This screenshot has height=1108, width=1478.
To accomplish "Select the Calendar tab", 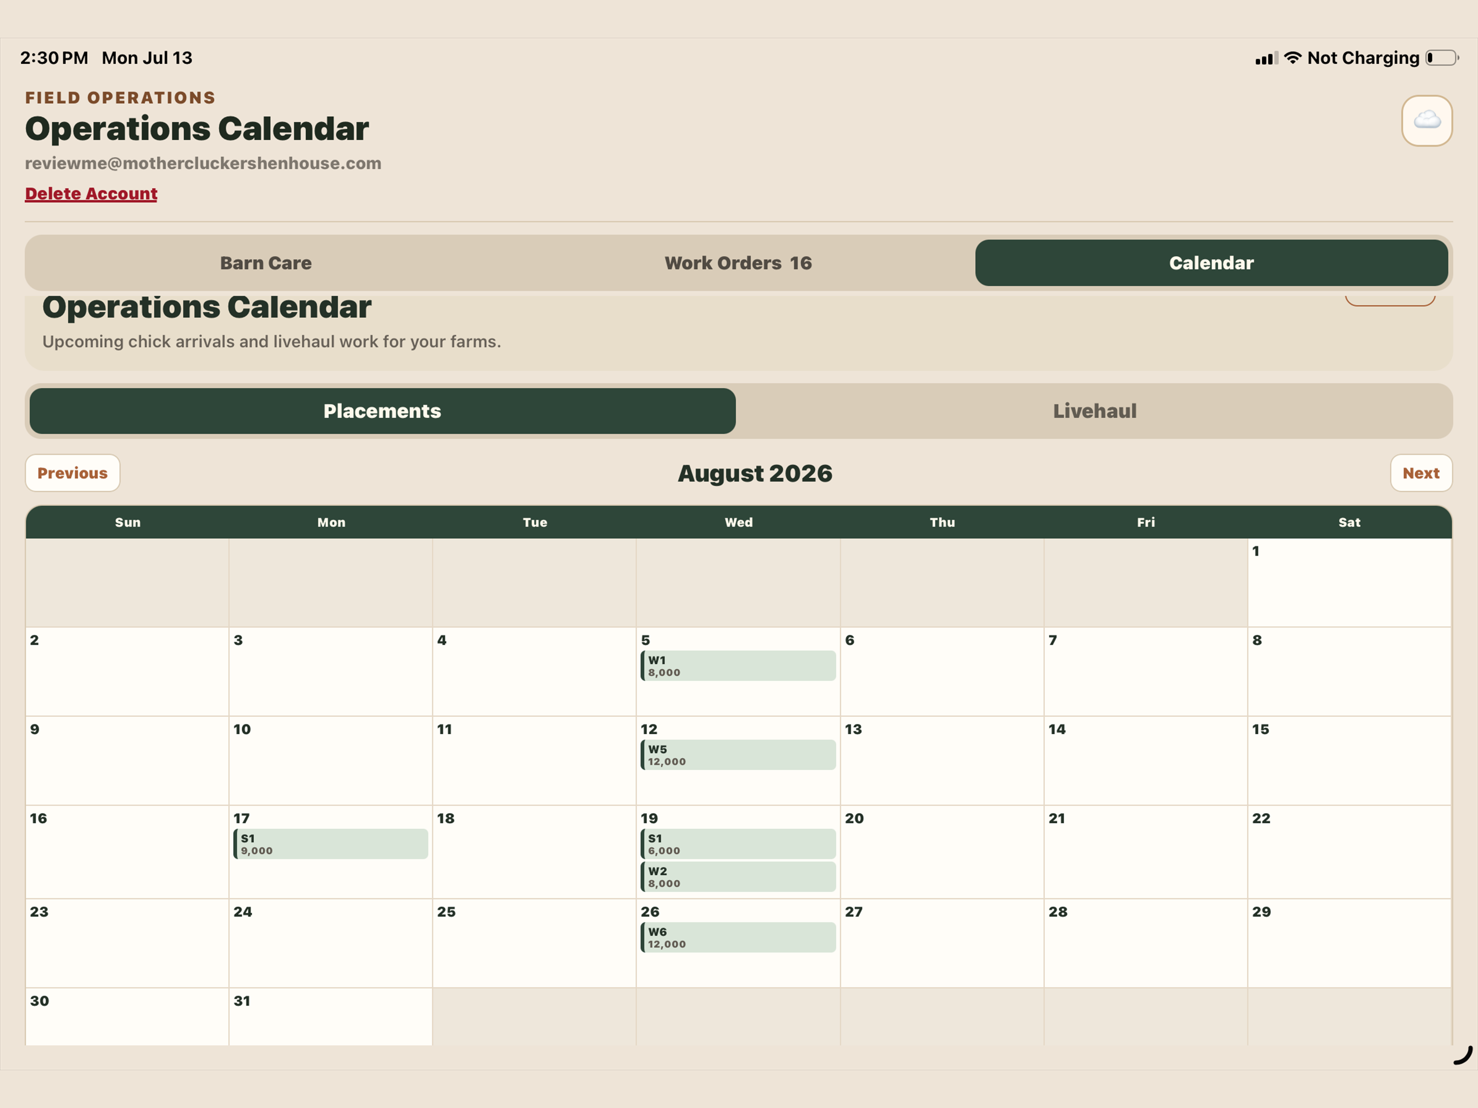I will (x=1211, y=262).
